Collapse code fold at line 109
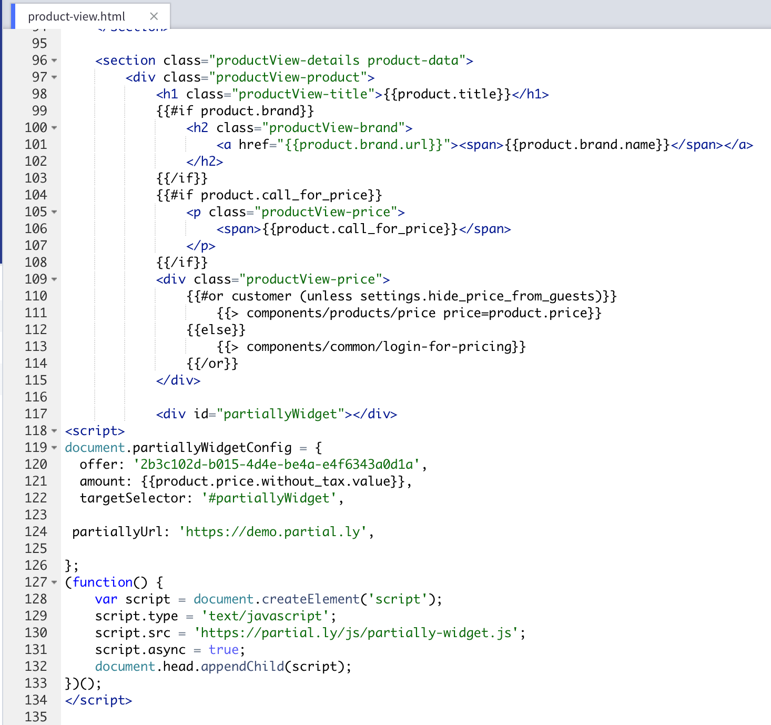 (54, 279)
